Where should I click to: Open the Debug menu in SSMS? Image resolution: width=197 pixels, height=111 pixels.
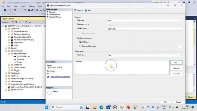click(x=32, y=6)
